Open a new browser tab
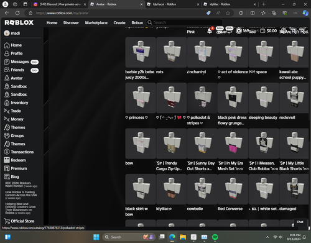Viewport: 311px width, 243px height. point(264,4)
